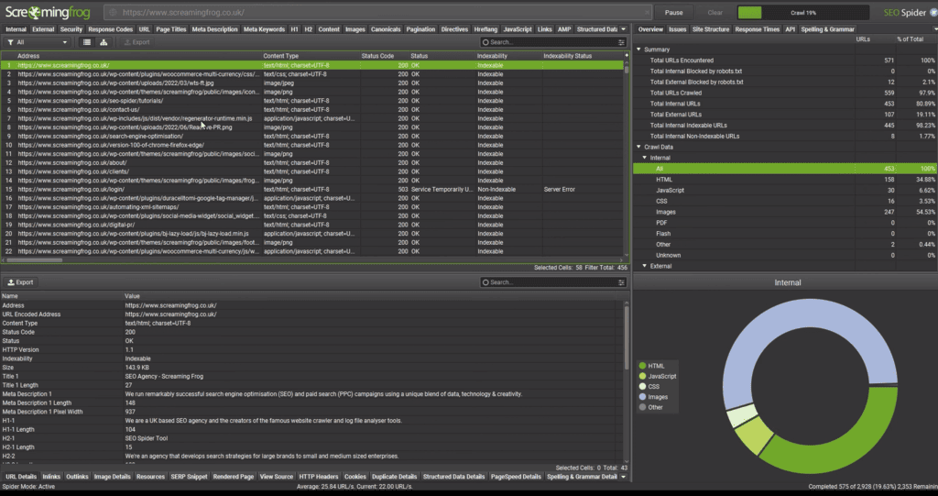Click the CSS legend color swatch
Viewport: 938px width, 496px height.
click(642, 386)
